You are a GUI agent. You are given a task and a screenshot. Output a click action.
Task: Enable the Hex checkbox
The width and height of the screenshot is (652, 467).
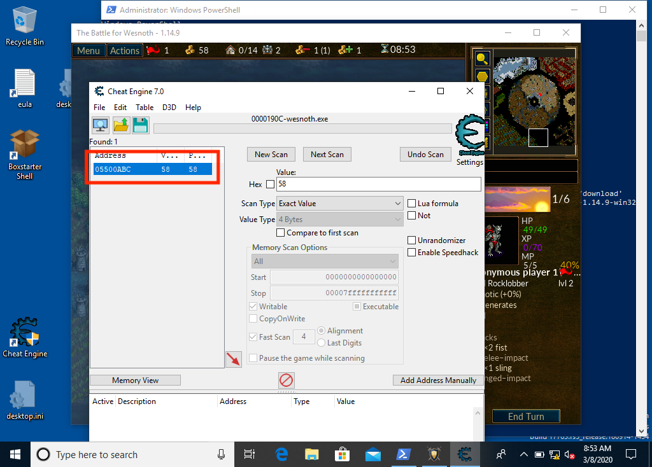(x=270, y=184)
